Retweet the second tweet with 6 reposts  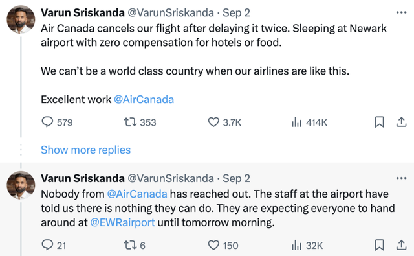click(x=135, y=245)
